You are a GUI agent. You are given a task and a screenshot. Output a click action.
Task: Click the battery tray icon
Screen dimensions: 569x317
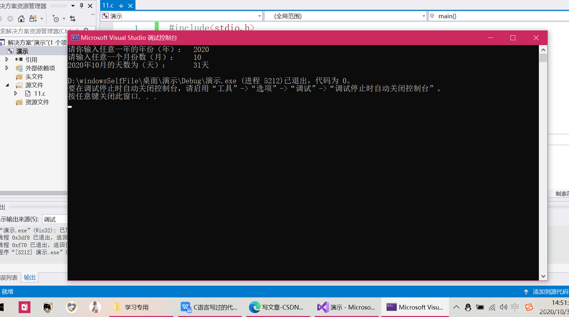[x=480, y=307]
